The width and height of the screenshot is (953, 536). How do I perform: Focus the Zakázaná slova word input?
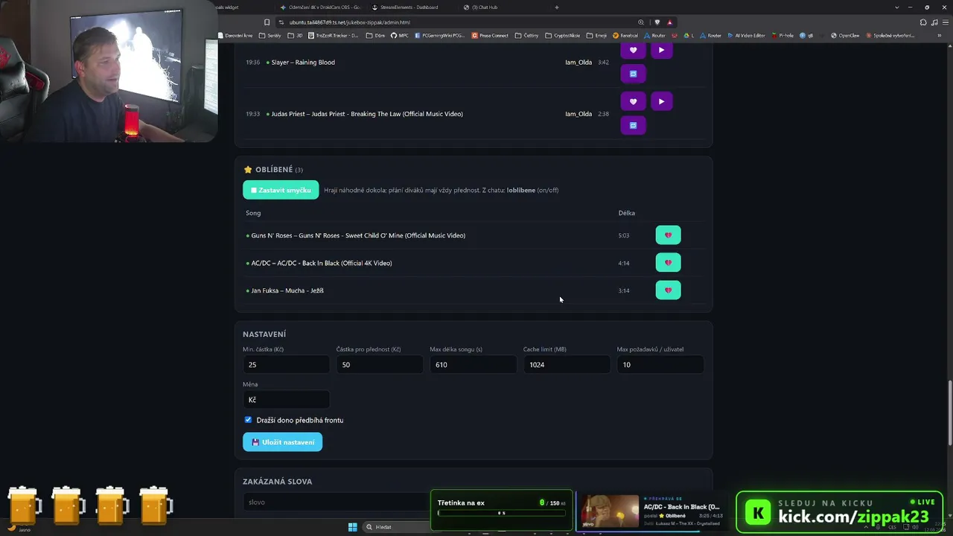[x=335, y=502]
